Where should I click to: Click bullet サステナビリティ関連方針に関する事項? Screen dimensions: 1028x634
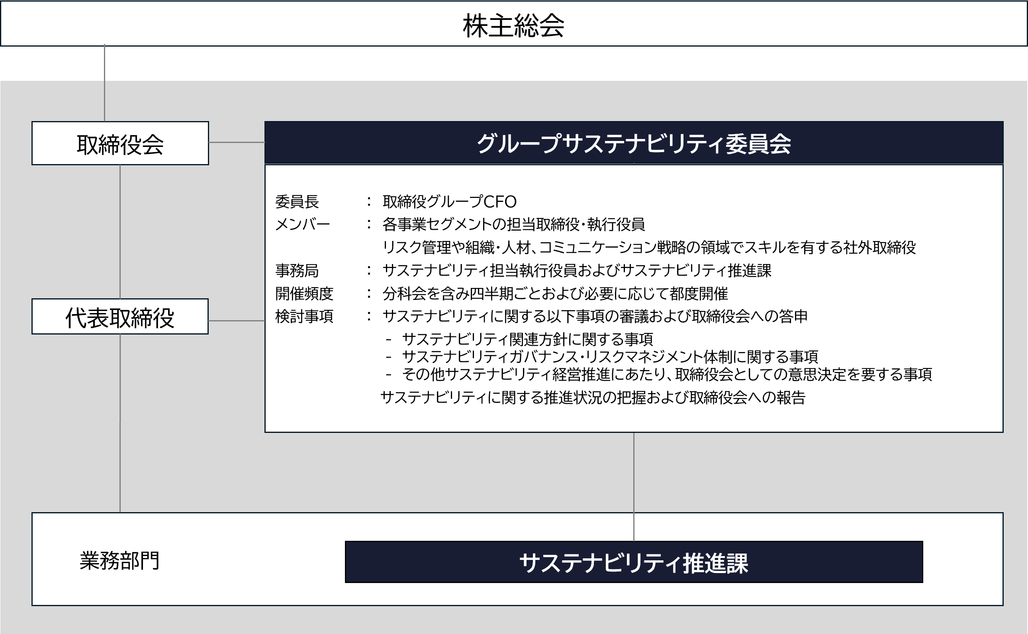click(527, 339)
